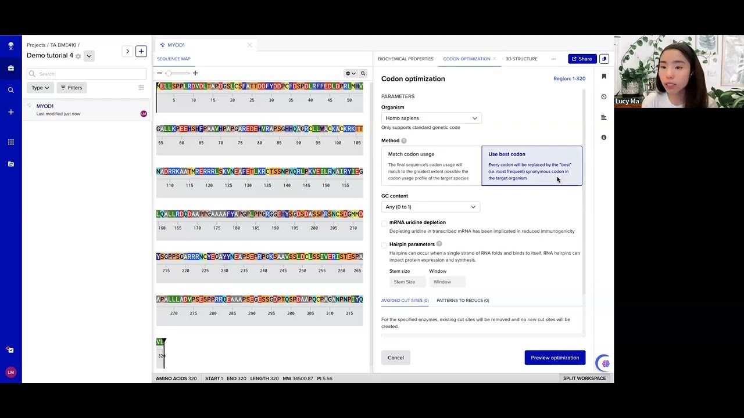Switch to Biochemical Properties tab
The height and width of the screenshot is (418, 744).
tap(406, 59)
